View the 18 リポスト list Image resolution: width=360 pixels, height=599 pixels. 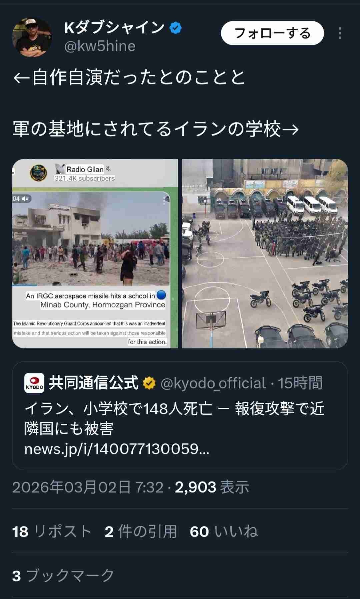(52, 531)
